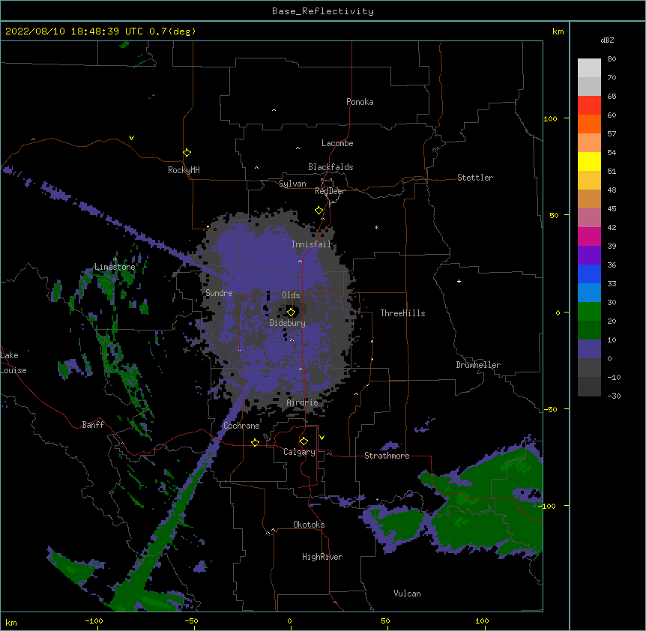
Task: Click the Didsbury label
Action: point(288,323)
